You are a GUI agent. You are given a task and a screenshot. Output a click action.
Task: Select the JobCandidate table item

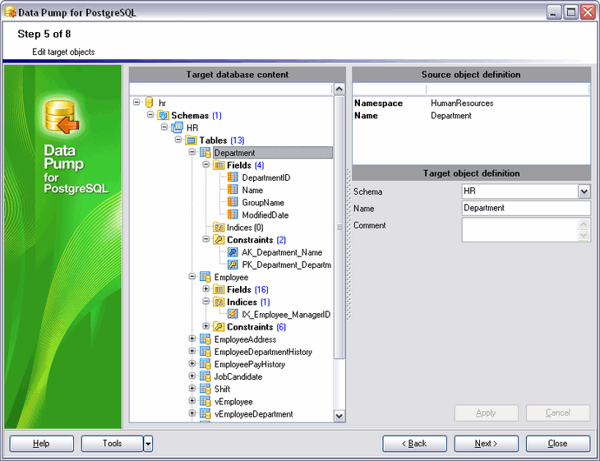coord(238,376)
